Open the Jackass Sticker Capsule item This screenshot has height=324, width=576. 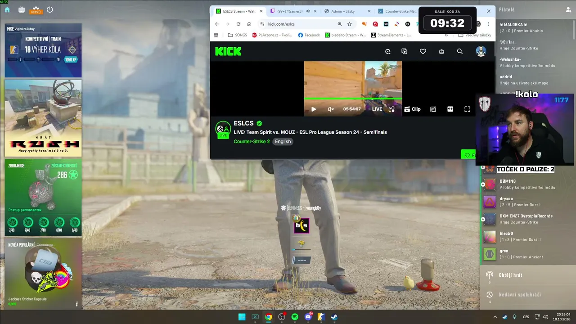pos(43,274)
